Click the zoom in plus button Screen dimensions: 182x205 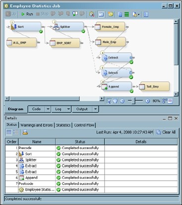(148, 101)
